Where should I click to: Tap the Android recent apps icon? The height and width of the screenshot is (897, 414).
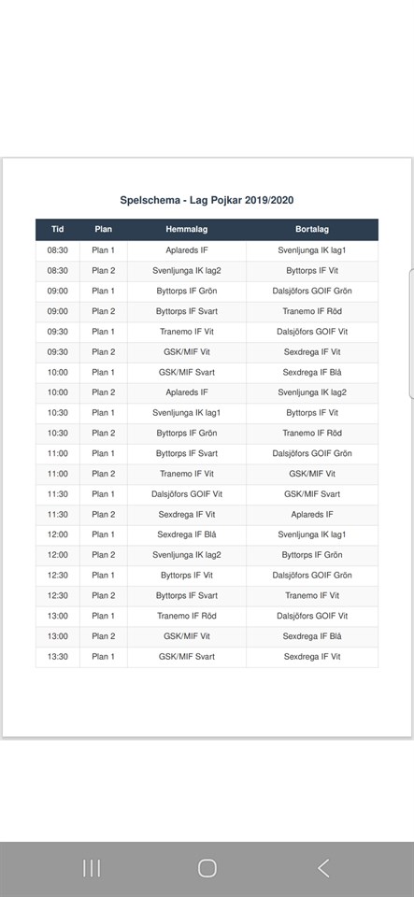pyautogui.click(x=92, y=868)
